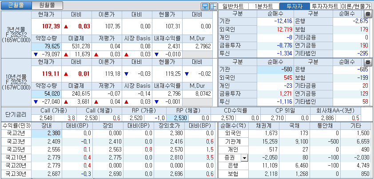Click 은행 국채 value 6,460
The width and height of the screenshot is (374, 179).
coord(301,166)
